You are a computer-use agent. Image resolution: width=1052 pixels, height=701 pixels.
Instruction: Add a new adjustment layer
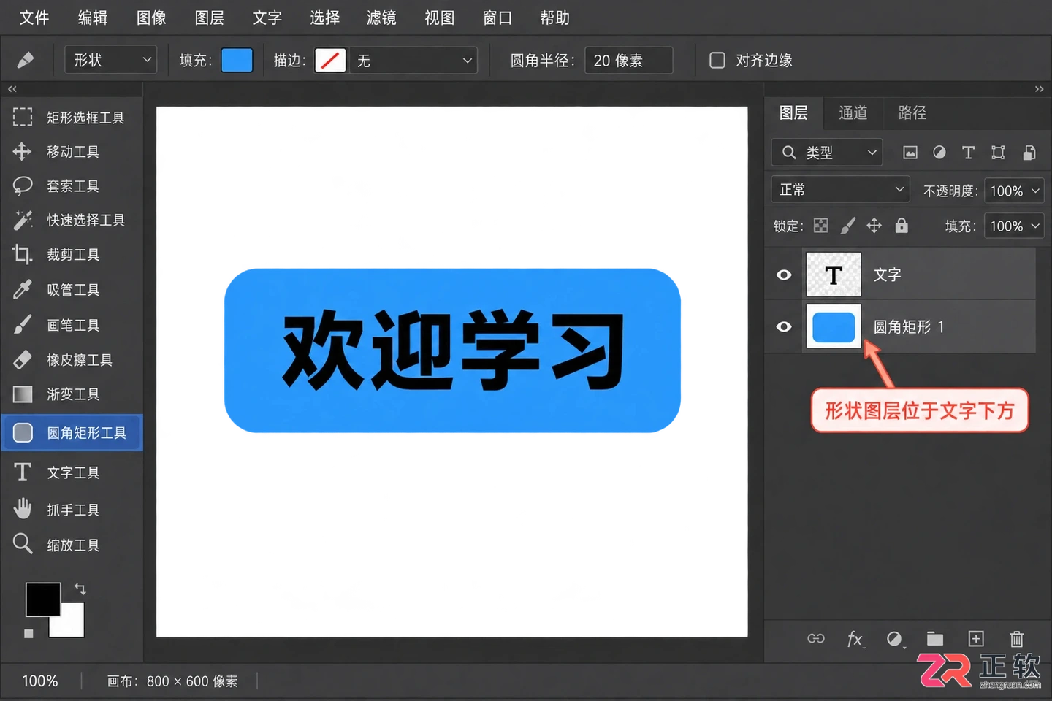tap(895, 640)
